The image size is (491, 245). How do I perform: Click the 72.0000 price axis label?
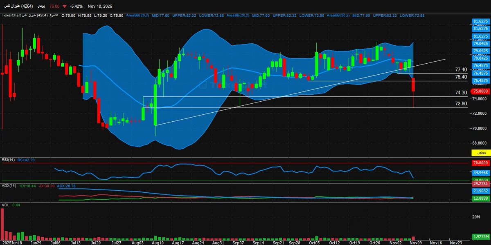[480, 114]
